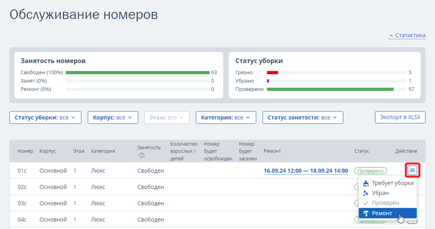
Task: Open action menu for room 01с
Action: 412,170
